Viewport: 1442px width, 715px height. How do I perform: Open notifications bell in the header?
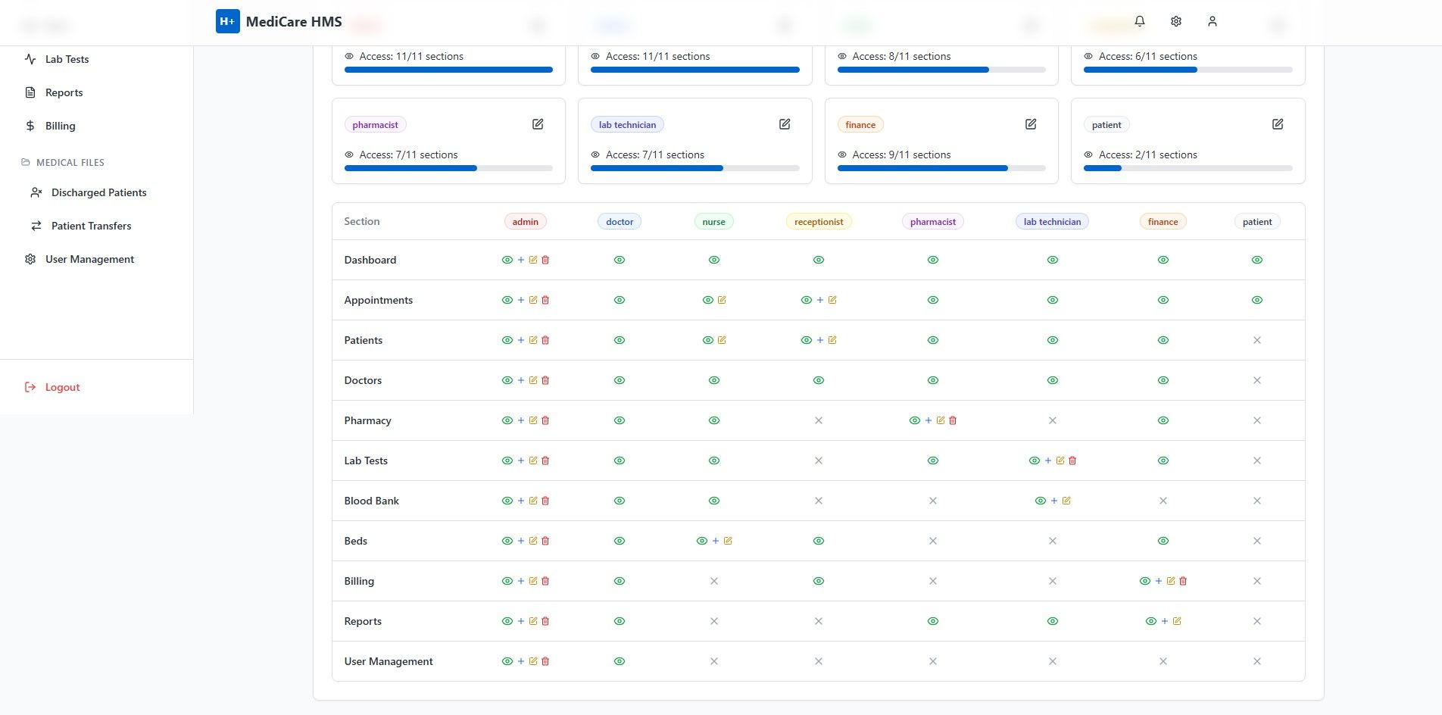click(1140, 21)
